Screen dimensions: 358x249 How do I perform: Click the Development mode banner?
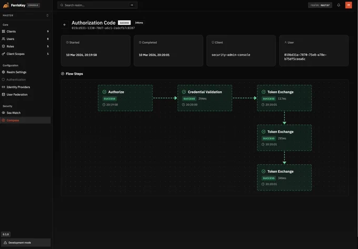tap(26, 243)
